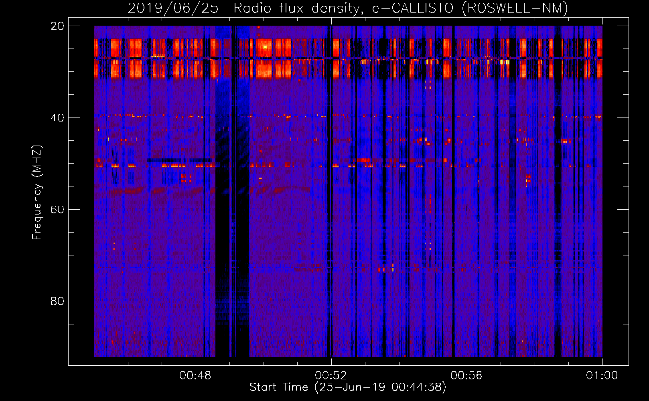
Task: Click the frequency tick label '40'
Action: tap(57, 118)
